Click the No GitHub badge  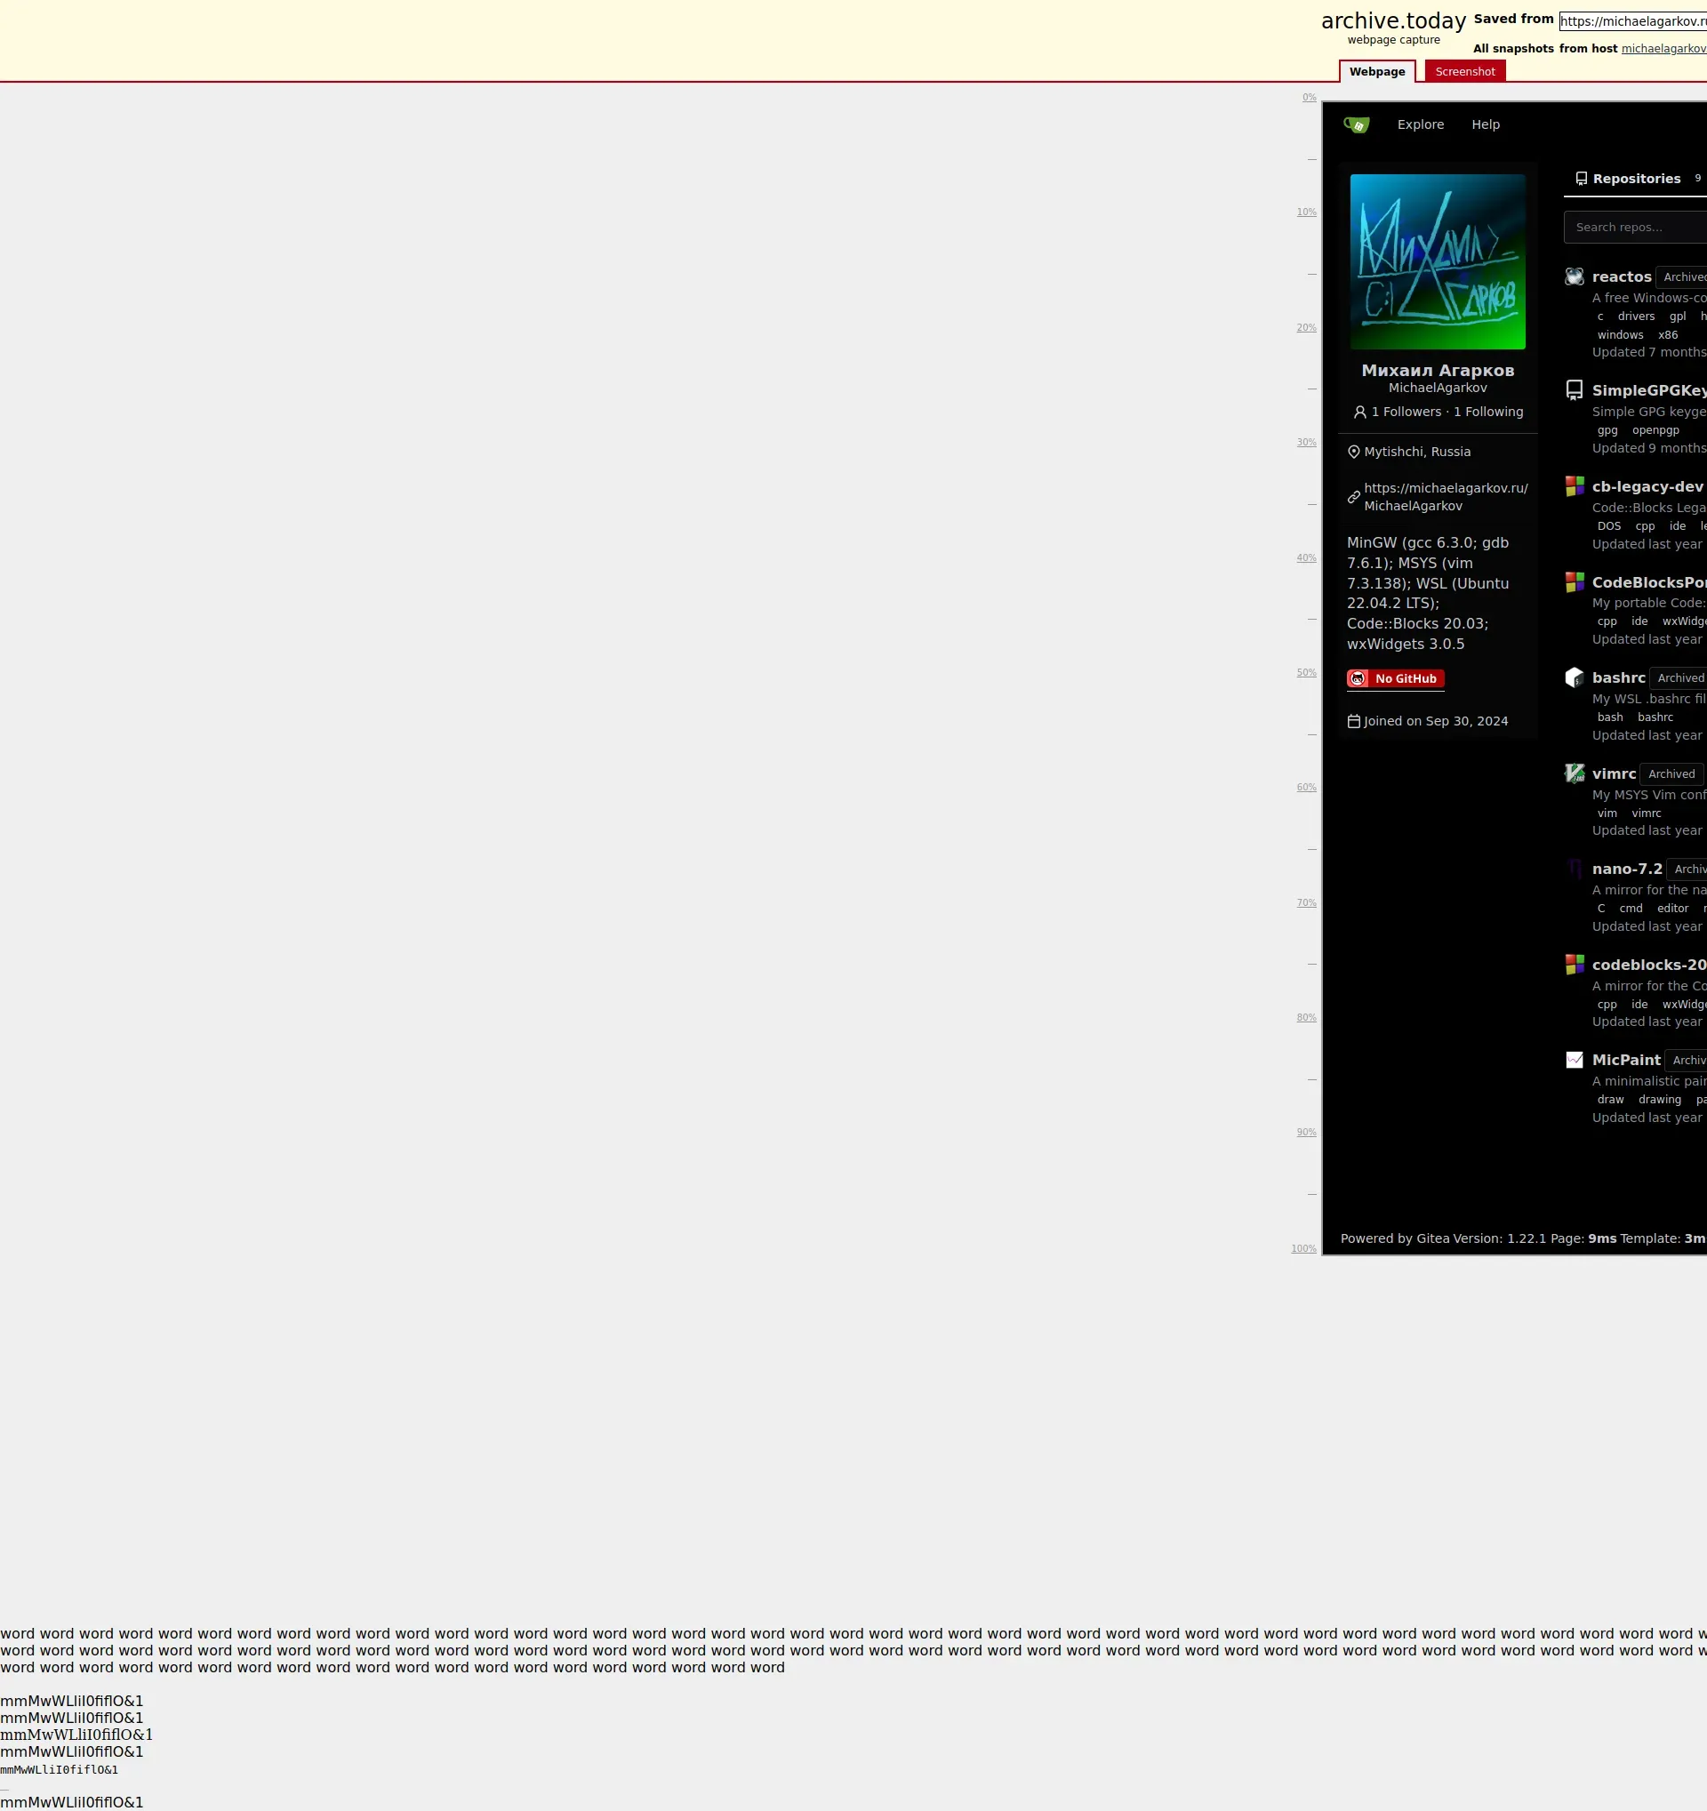(x=1395, y=678)
